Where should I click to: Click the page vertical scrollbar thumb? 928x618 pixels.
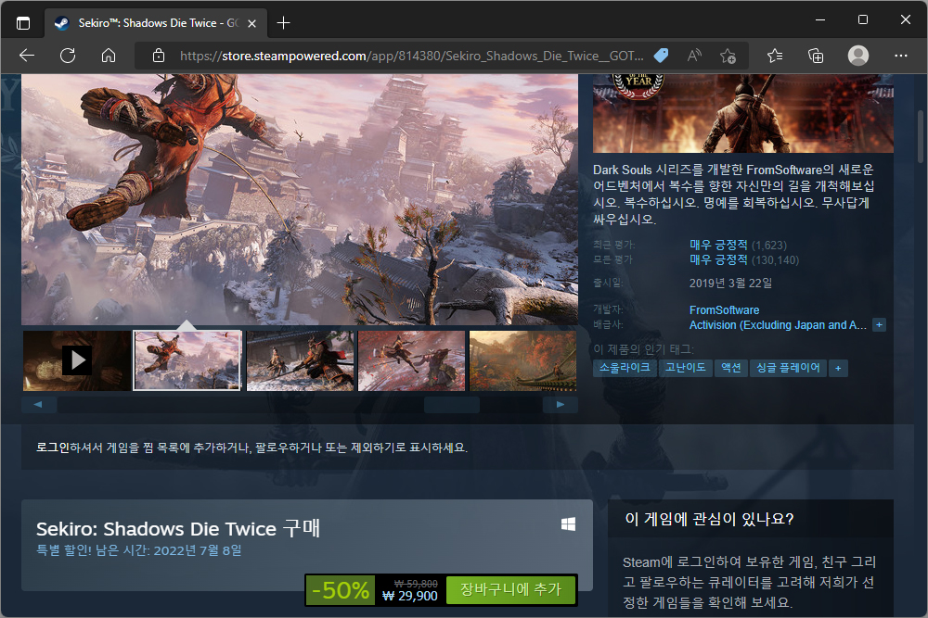921,136
